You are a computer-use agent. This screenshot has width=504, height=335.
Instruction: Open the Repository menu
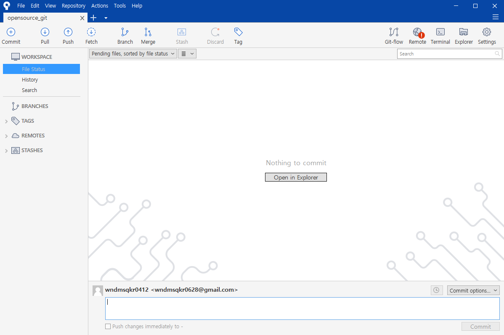tap(74, 6)
